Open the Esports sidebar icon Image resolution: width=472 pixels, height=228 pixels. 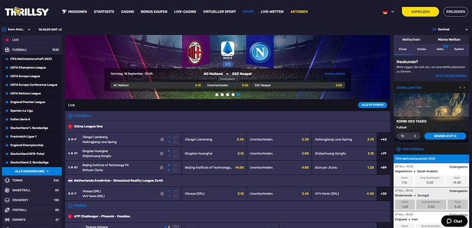point(7,220)
